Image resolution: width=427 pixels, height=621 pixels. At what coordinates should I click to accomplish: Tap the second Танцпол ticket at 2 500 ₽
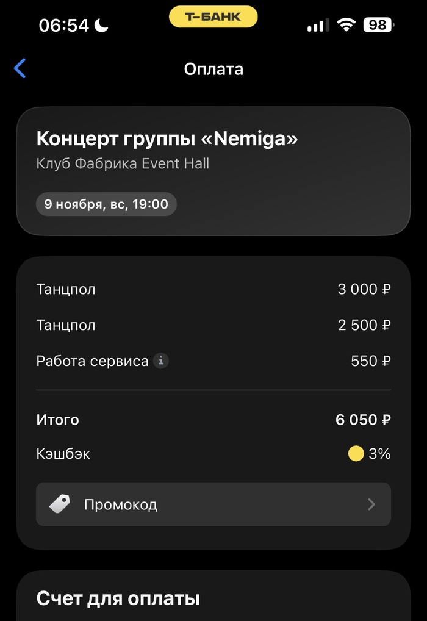click(213, 325)
